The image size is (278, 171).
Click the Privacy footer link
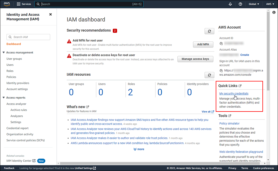(x=232, y=168)
